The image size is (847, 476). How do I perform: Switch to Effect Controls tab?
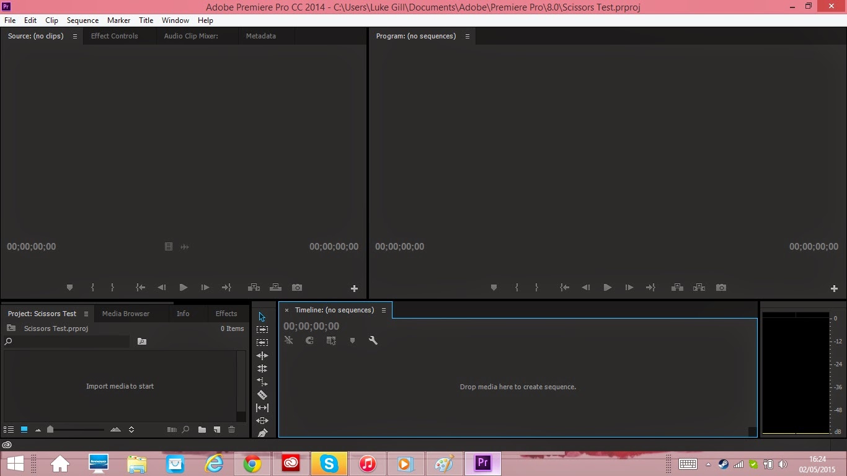click(x=115, y=36)
